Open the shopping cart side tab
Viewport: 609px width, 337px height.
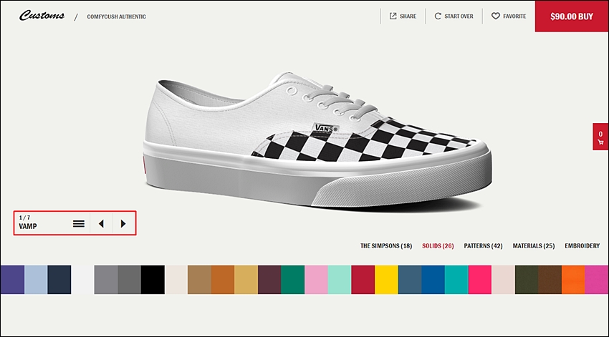click(x=600, y=137)
